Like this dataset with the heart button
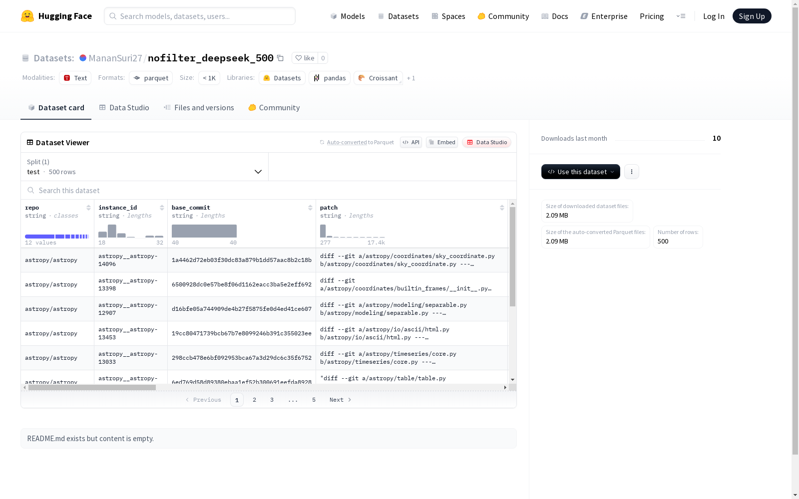This screenshot has height=499, width=799. 305,58
